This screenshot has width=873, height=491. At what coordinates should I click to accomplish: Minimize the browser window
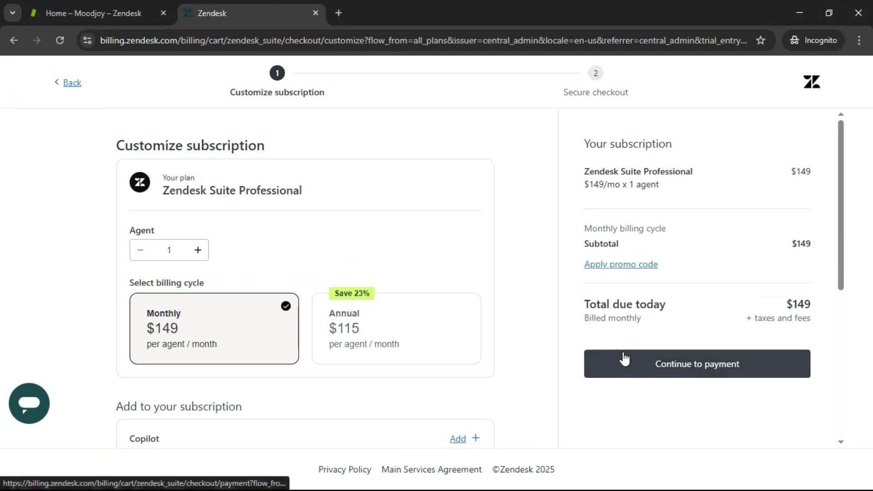[x=799, y=13]
